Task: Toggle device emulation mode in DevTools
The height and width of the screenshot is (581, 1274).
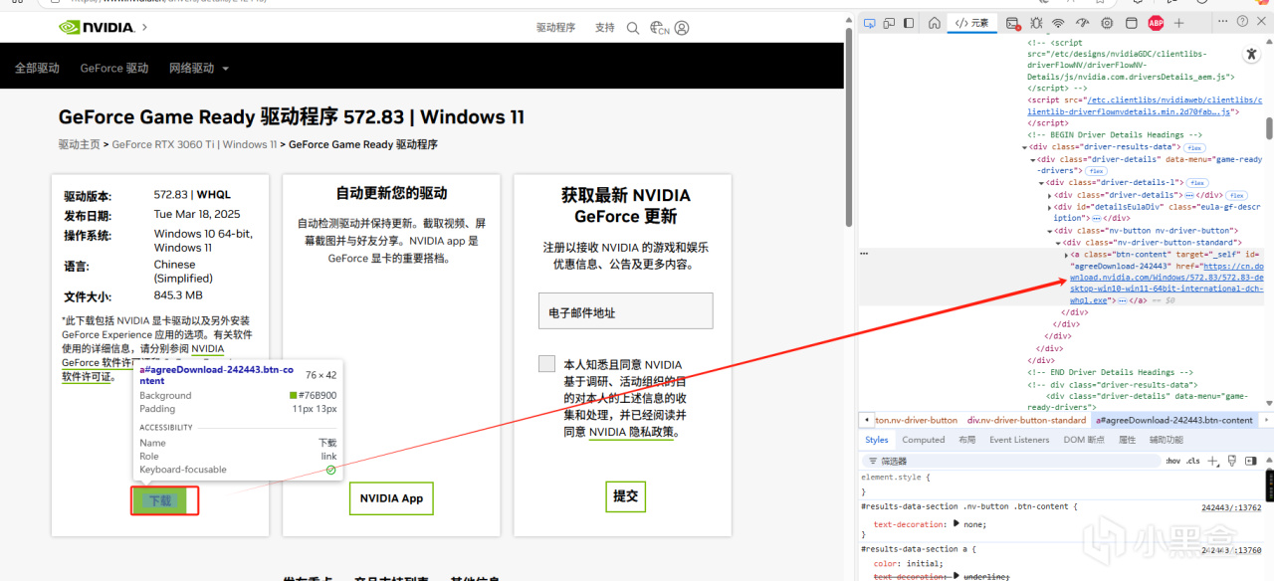Action: pyautogui.click(x=890, y=23)
